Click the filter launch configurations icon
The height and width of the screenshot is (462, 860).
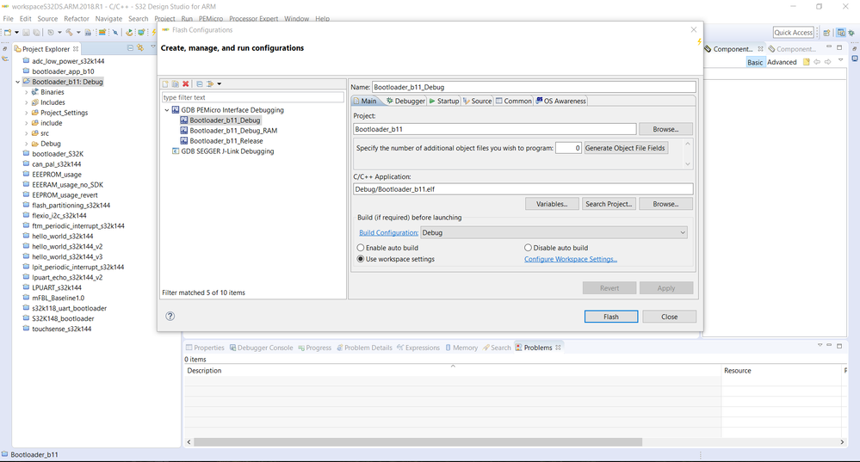pyautogui.click(x=210, y=83)
